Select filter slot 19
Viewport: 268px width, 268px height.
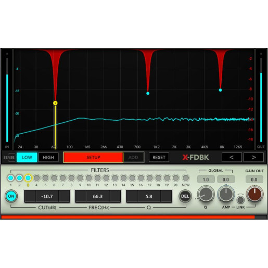tap(167, 178)
